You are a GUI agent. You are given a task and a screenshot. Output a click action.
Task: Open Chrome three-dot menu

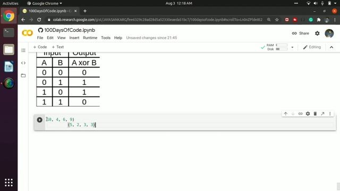click(335, 20)
